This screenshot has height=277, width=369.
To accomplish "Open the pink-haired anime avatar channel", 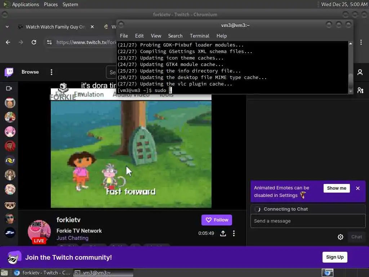I will (10, 131).
